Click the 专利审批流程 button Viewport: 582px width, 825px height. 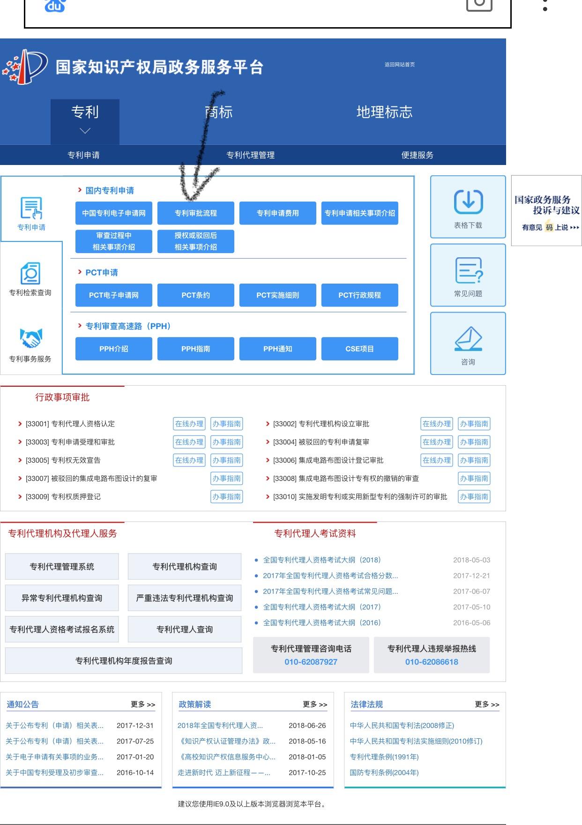[x=195, y=213]
